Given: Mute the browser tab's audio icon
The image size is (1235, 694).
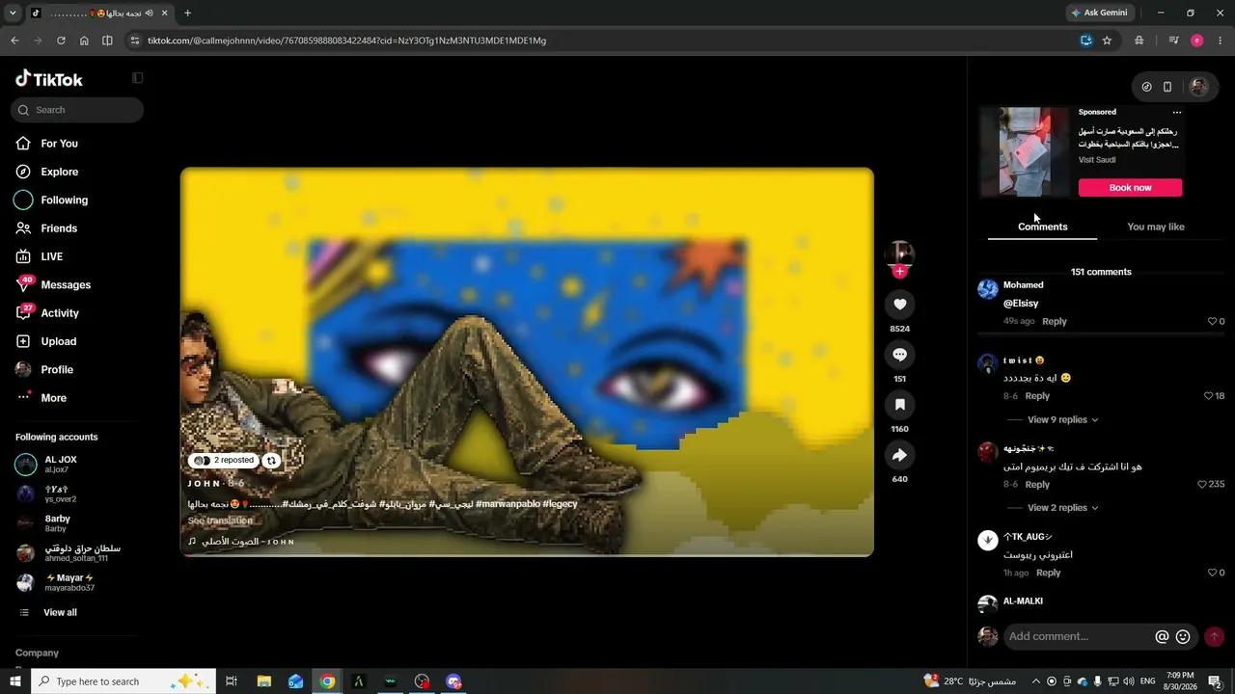Looking at the screenshot, I should pos(150,13).
